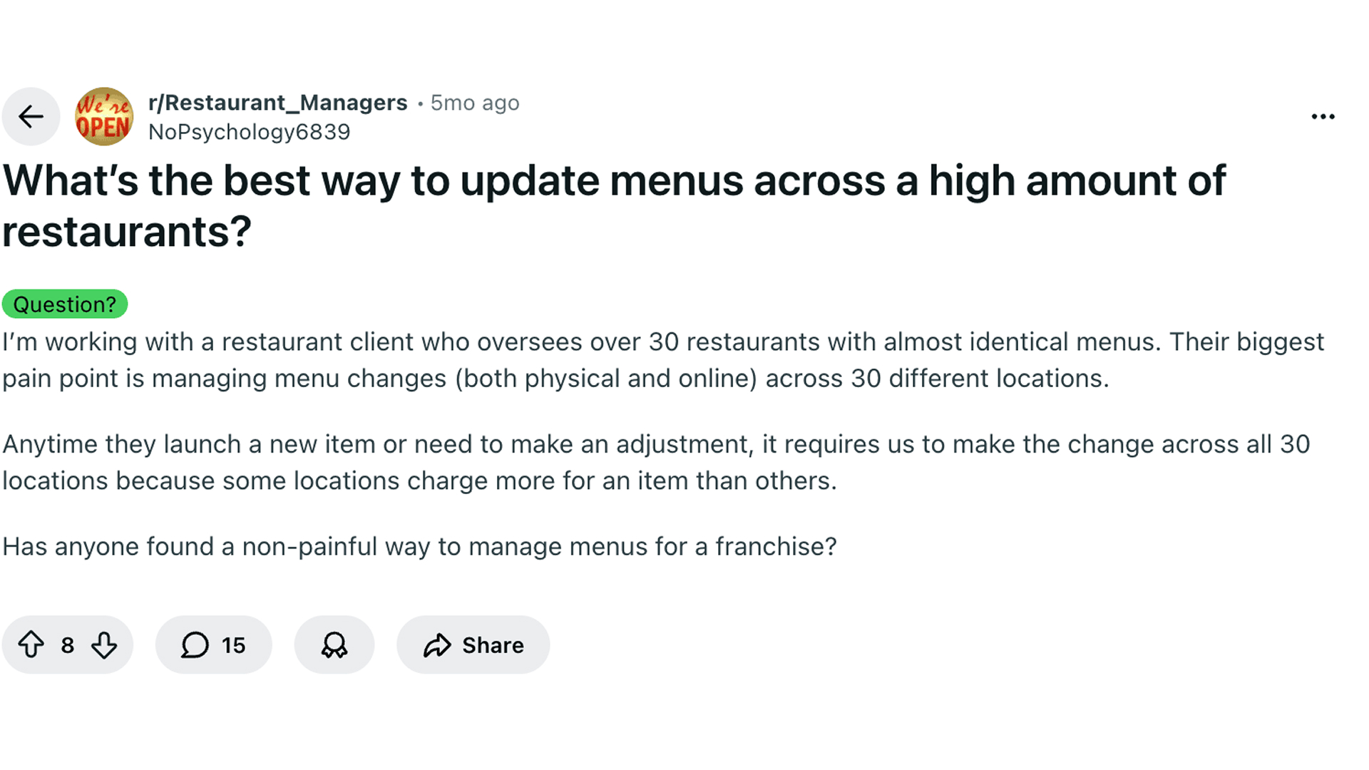Select the green Question? flair tag
This screenshot has width=1369, height=770.
pos(65,304)
